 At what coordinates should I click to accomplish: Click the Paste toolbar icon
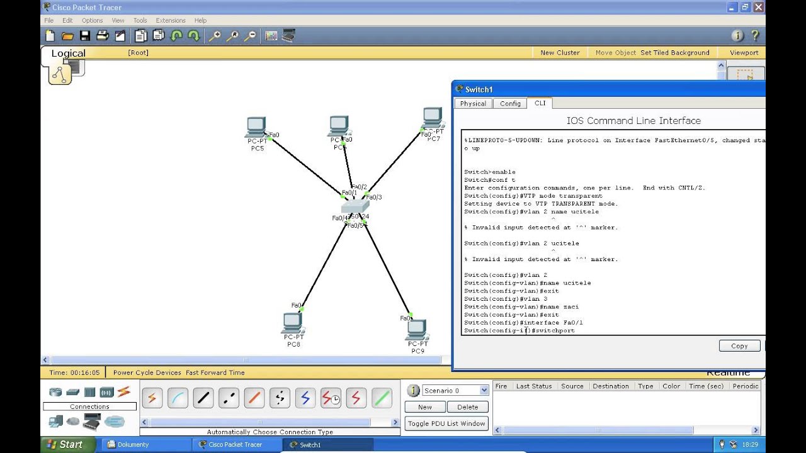pos(159,36)
